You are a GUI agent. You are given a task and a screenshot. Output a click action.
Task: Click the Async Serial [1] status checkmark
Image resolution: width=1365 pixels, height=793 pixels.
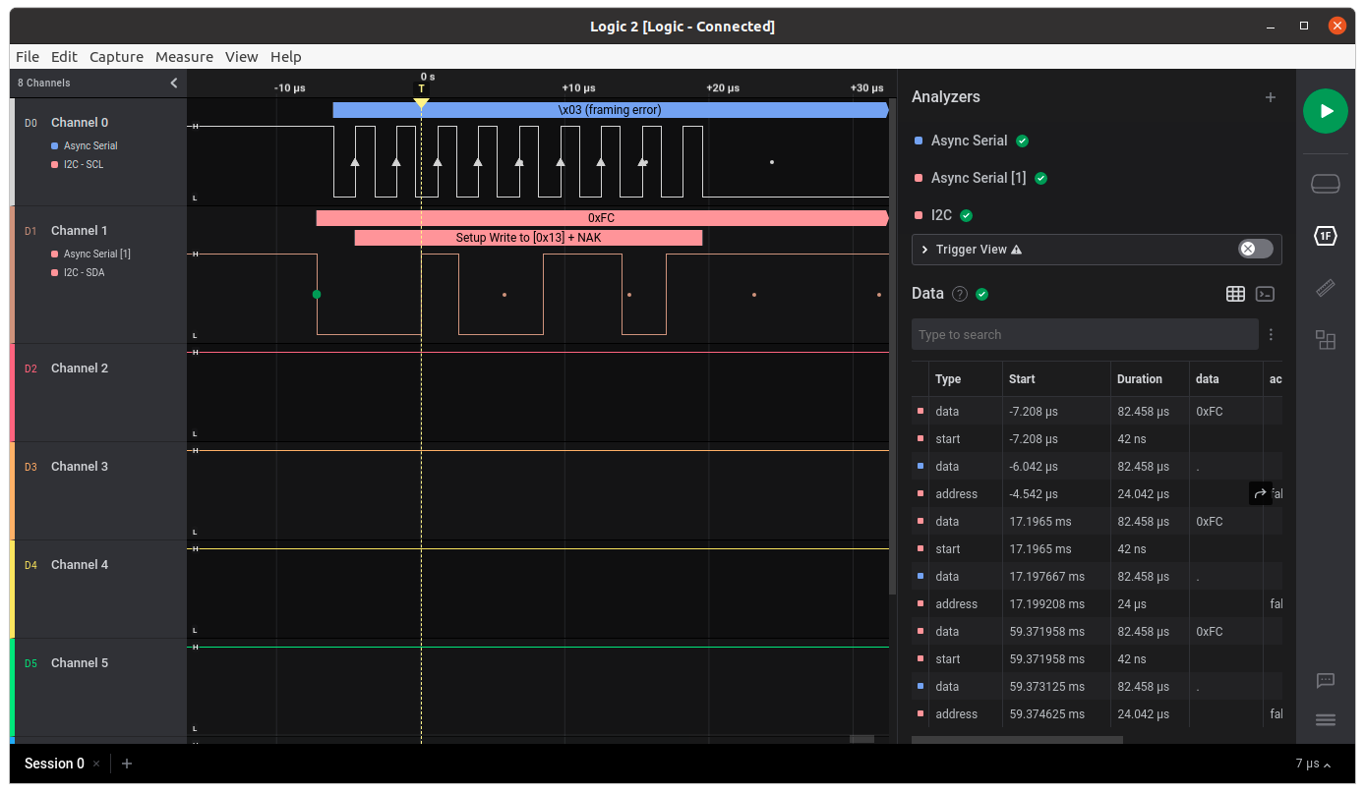(x=1040, y=178)
